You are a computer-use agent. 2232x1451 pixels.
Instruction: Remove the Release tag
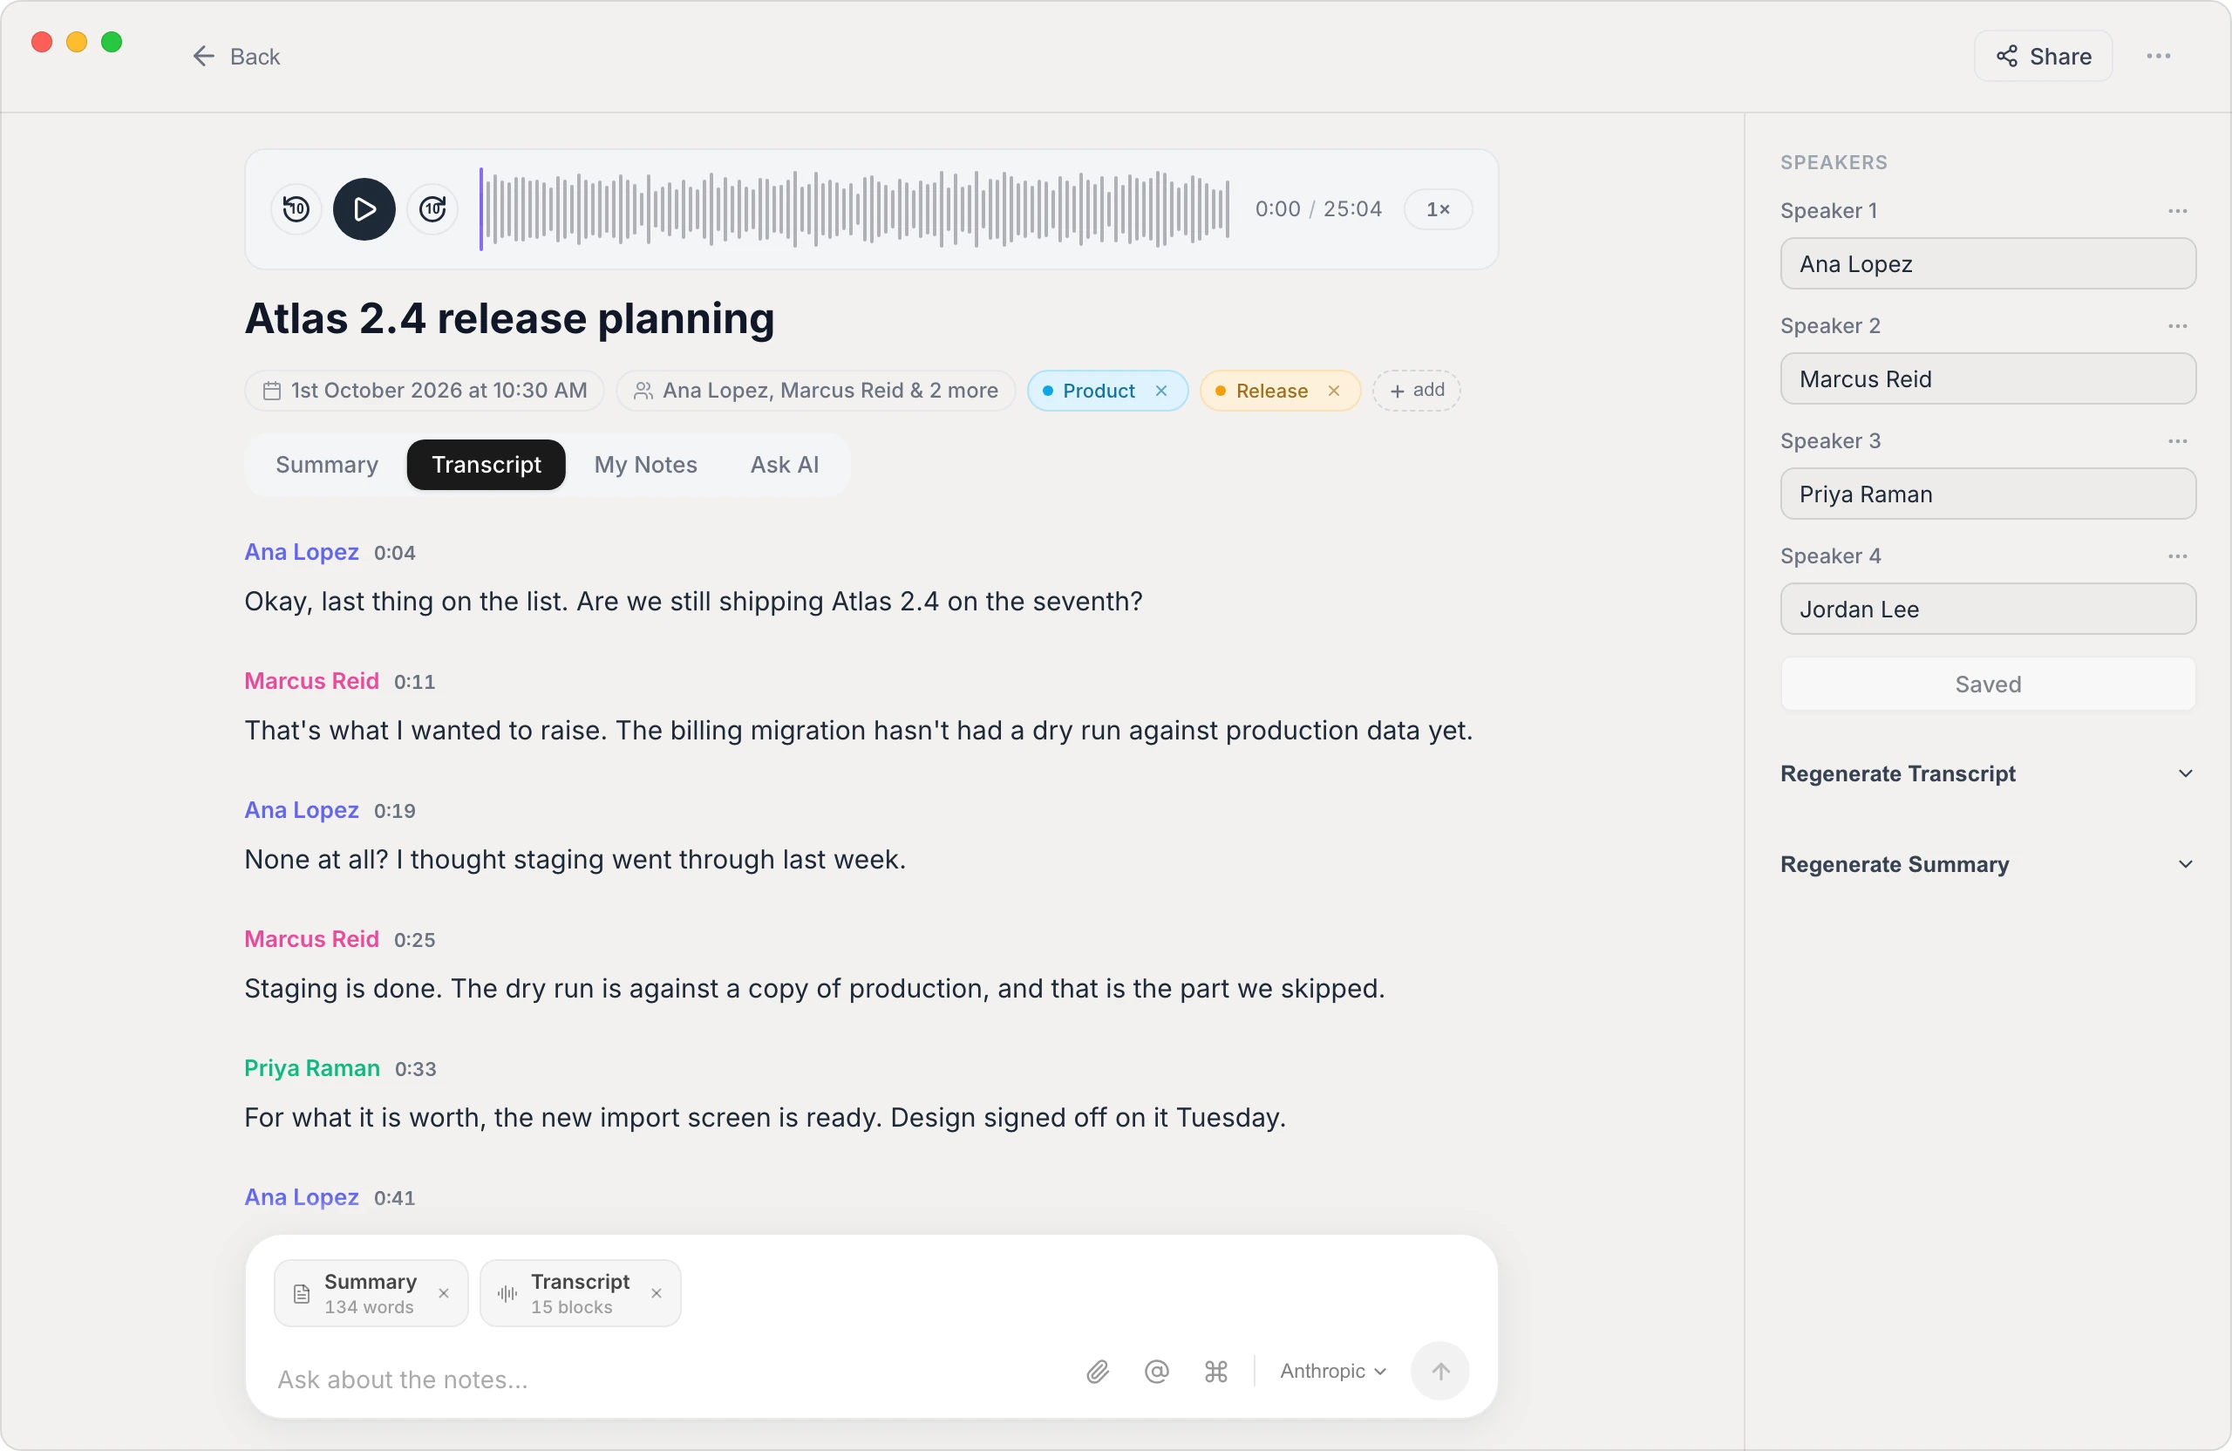tap(1334, 390)
